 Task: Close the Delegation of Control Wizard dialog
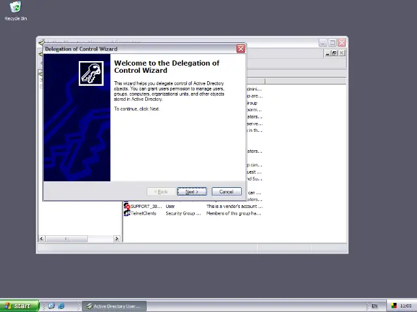point(240,49)
